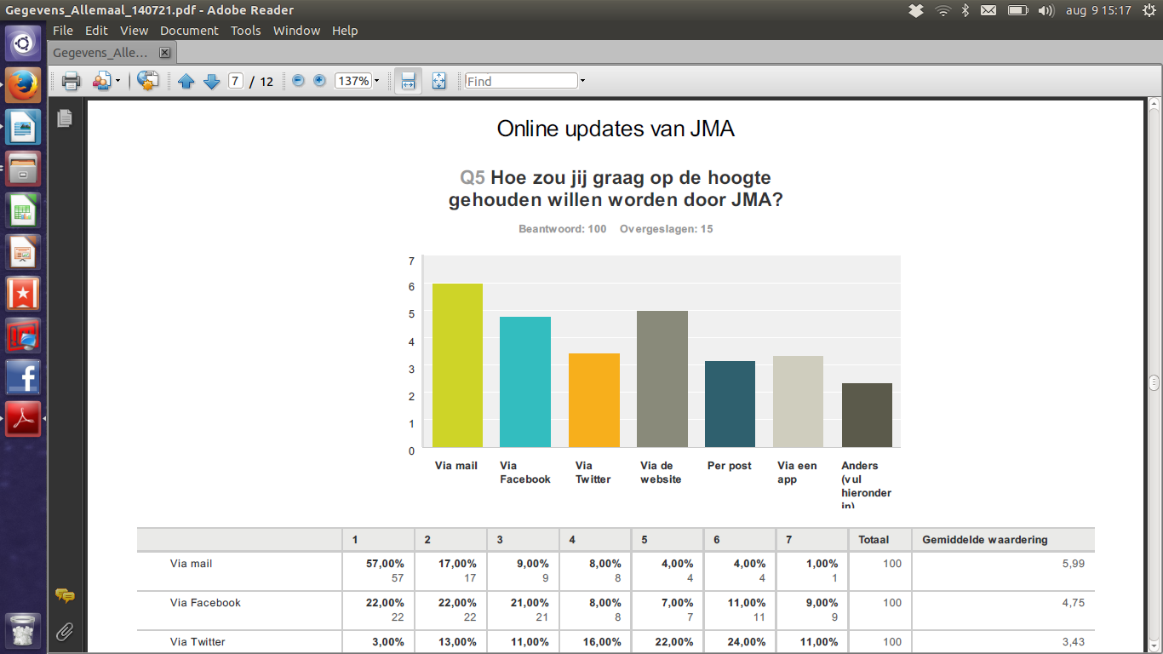Open the Comments panel icon
The image size is (1163, 654).
pyautogui.click(x=65, y=595)
